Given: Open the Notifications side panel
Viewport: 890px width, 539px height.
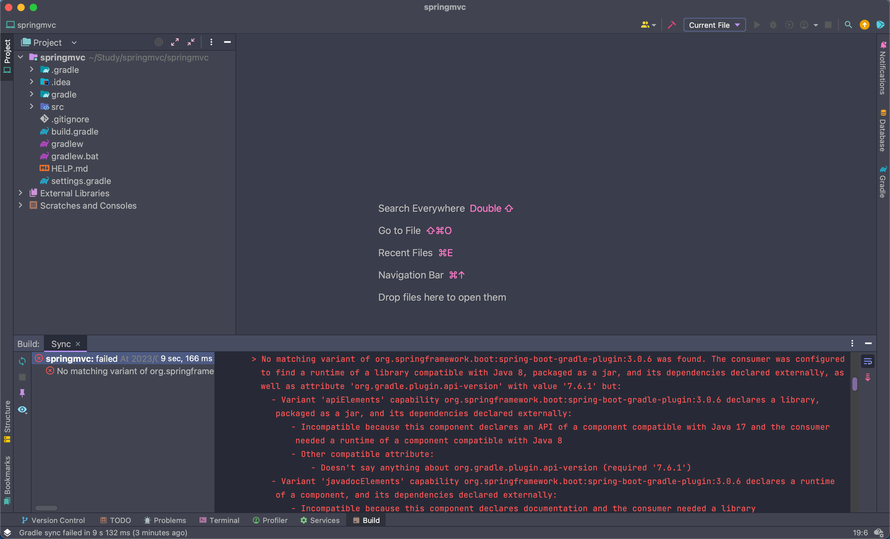Looking at the screenshot, I should [883, 68].
